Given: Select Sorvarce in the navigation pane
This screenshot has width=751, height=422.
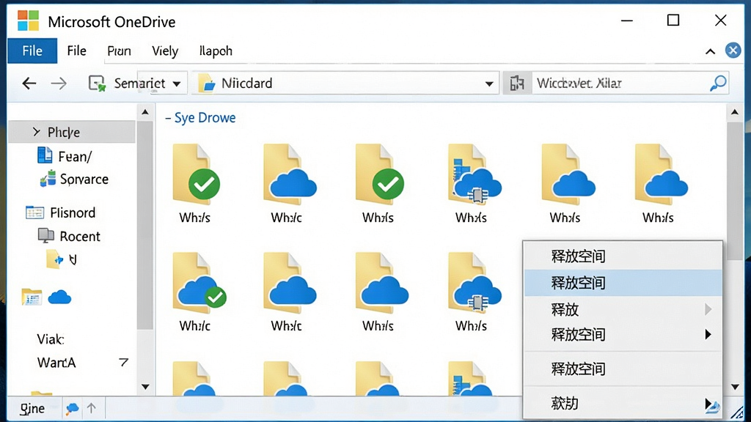Looking at the screenshot, I should tap(84, 179).
